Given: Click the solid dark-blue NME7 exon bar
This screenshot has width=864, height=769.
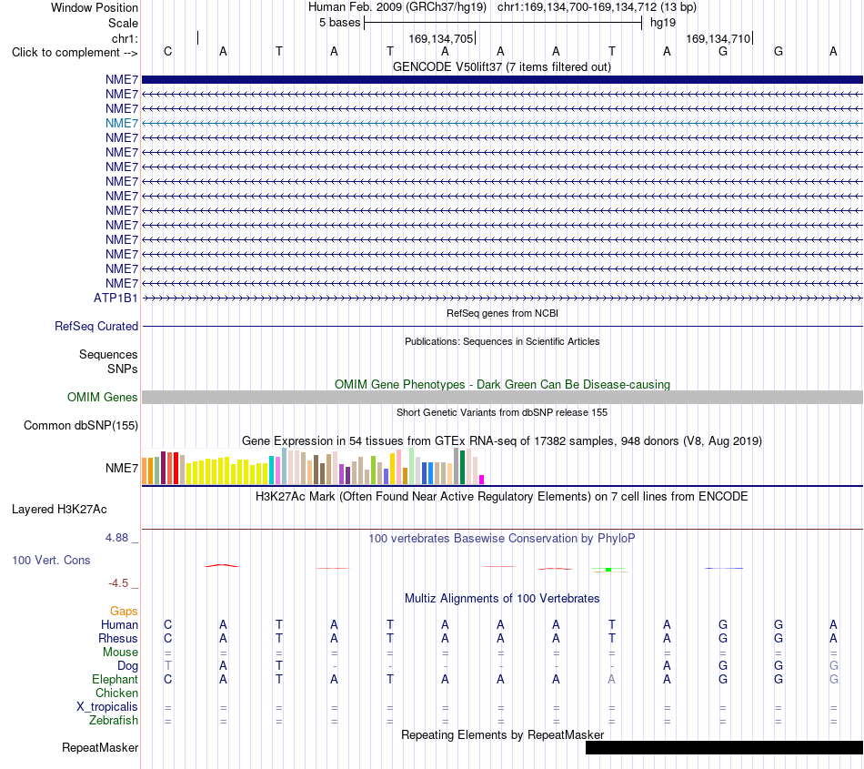Looking at the screenshot, I should [502, 79].
